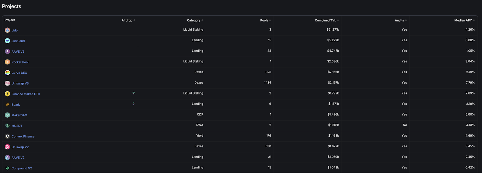Screen dimensions: 482x173
Task: Sort table by Audits column
Action: 401,20
